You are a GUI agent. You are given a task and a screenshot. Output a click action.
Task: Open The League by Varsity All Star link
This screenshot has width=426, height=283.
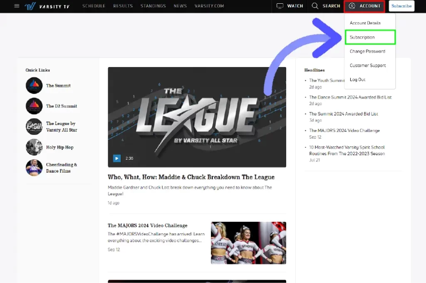[62, 127]
